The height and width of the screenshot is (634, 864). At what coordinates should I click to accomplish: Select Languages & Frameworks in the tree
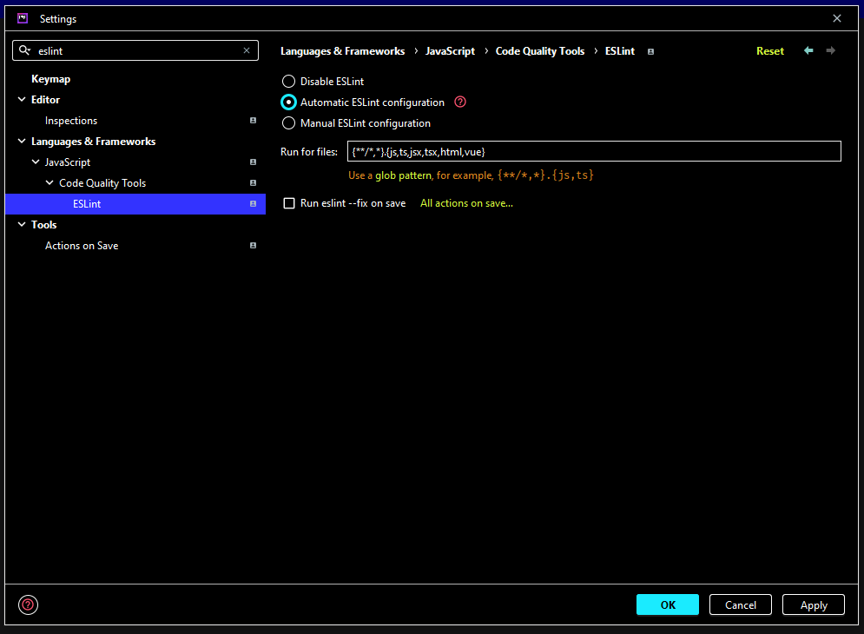coord(93,142)
